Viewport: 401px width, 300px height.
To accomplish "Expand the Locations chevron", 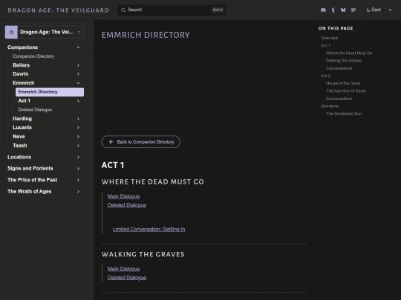I will coord(78,157).
